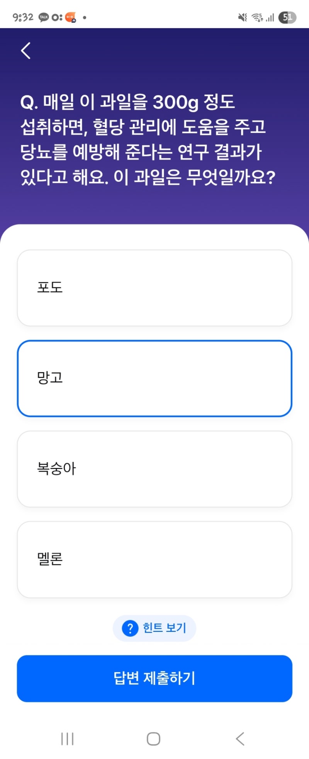The width and height of the screenshot is (309, 759).
Task: Tap the battery indicator showing 51
Action: coord(287,17)
